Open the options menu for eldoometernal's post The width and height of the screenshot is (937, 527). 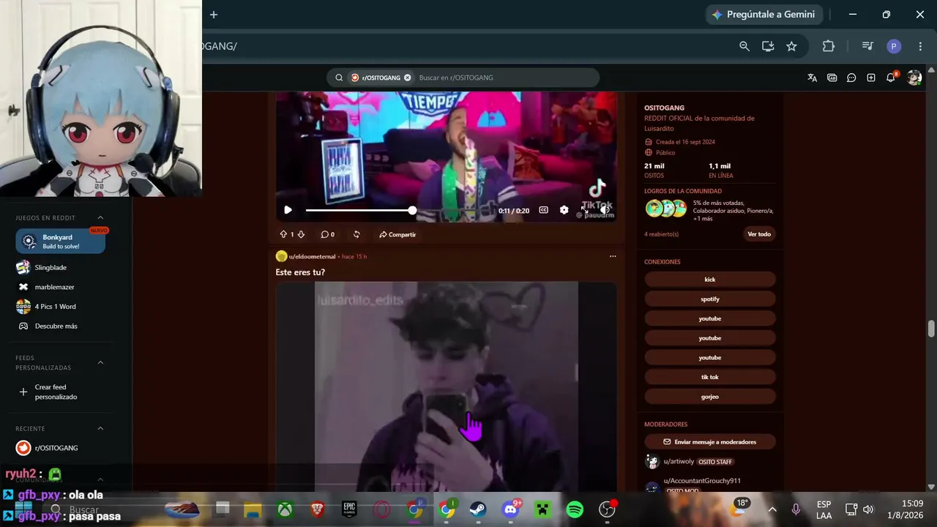coord(613,256)
